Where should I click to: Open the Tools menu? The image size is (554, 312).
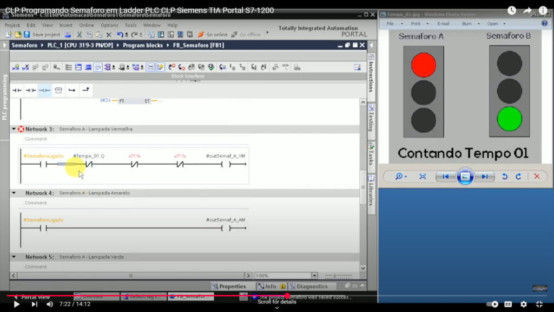130,25
